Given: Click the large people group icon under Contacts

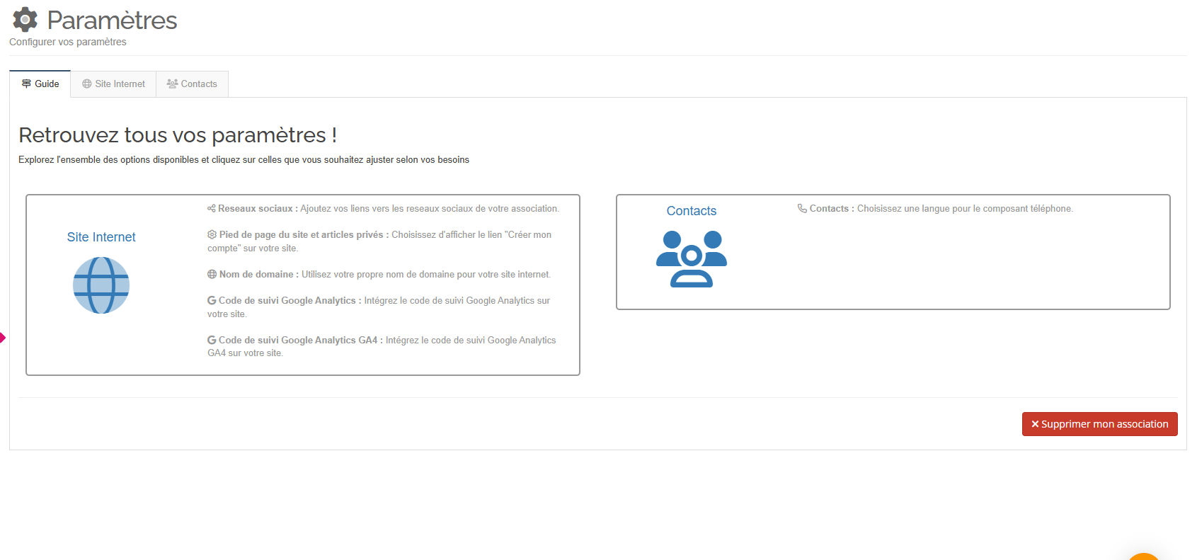Looking at the screenshot, I should click(691, 258).
